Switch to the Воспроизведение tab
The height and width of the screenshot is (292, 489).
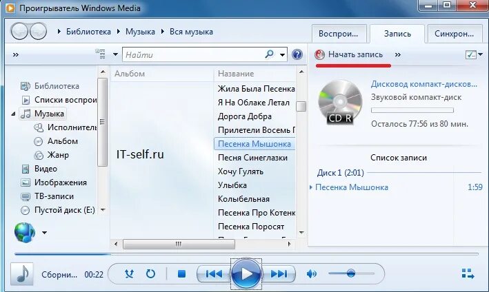click(339, 34)
